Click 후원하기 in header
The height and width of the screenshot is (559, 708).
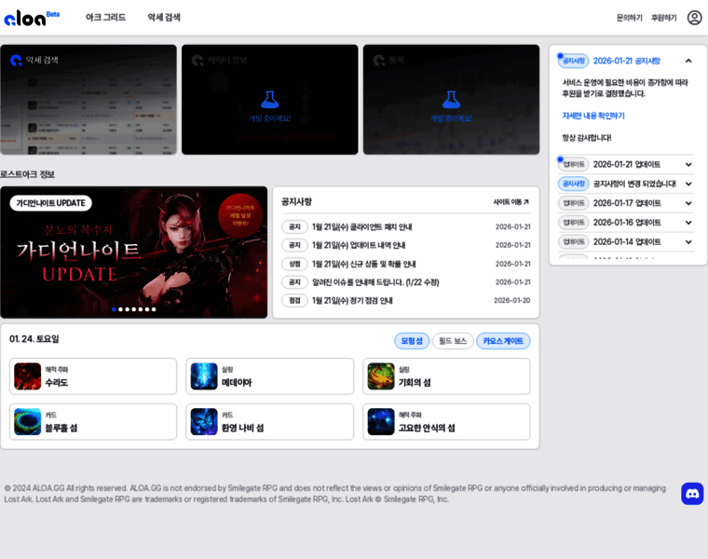coord(663,18)
